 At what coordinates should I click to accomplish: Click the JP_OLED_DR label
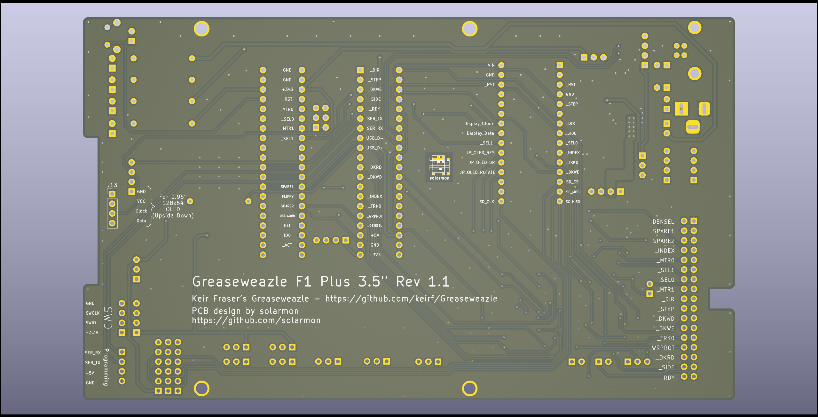click(x=482, y=162)
